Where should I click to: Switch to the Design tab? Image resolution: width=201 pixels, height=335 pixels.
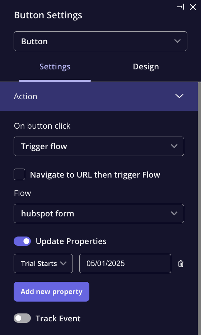[x=146, y=66]
